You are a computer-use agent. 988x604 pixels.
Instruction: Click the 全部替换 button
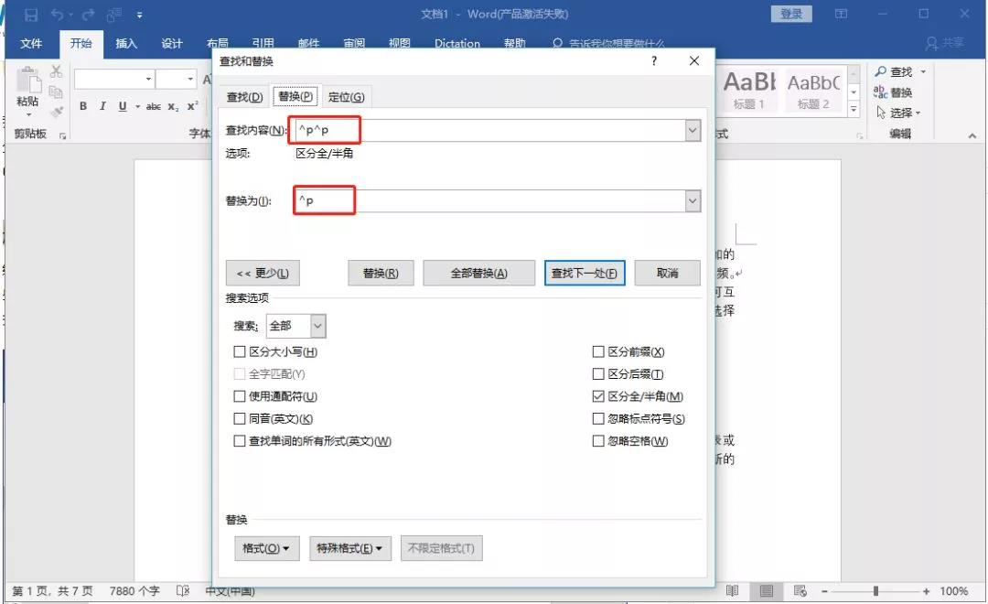coord(478,274)
